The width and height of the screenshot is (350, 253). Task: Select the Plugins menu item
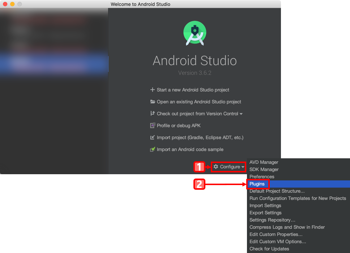pos(298,184)
